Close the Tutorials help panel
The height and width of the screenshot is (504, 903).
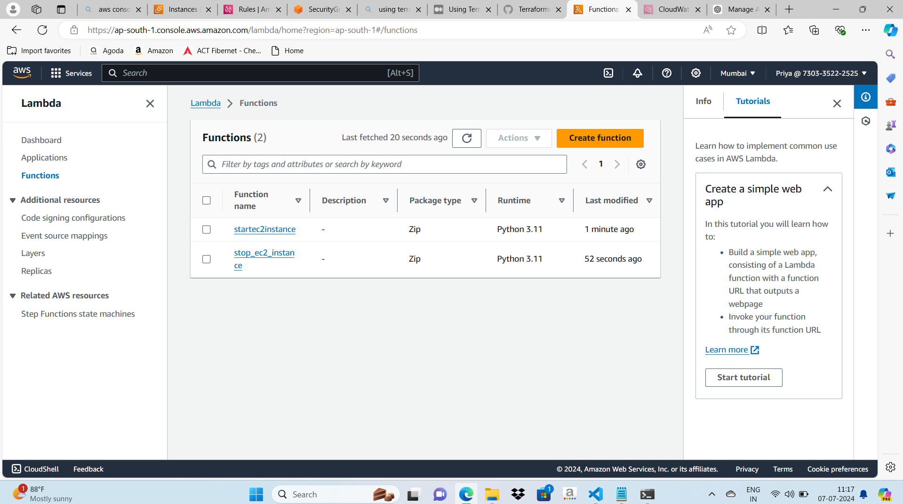pyautogui.click(x=837, y=104)
